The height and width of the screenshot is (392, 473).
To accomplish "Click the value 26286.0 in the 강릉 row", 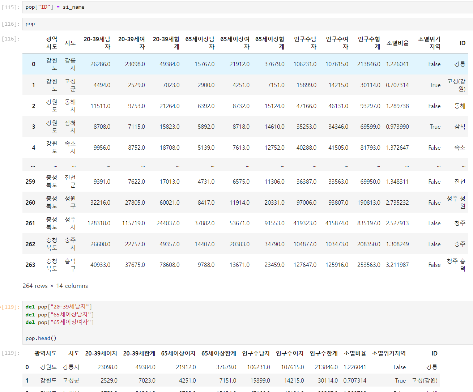I will click(101, 64).
